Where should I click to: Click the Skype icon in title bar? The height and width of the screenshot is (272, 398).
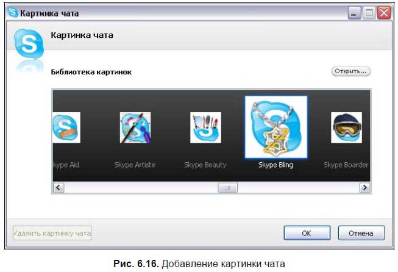pyautogui.click(x=12, y=12)
